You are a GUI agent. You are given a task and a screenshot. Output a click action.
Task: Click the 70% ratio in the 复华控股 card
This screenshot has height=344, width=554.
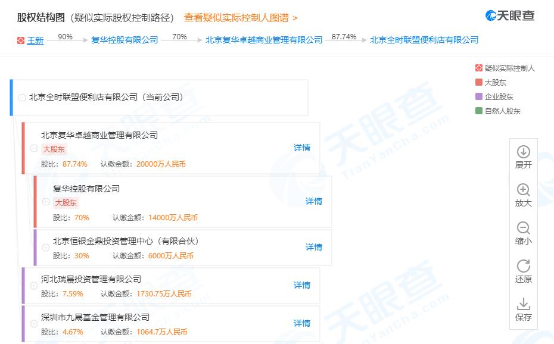(x=82, y=218)
